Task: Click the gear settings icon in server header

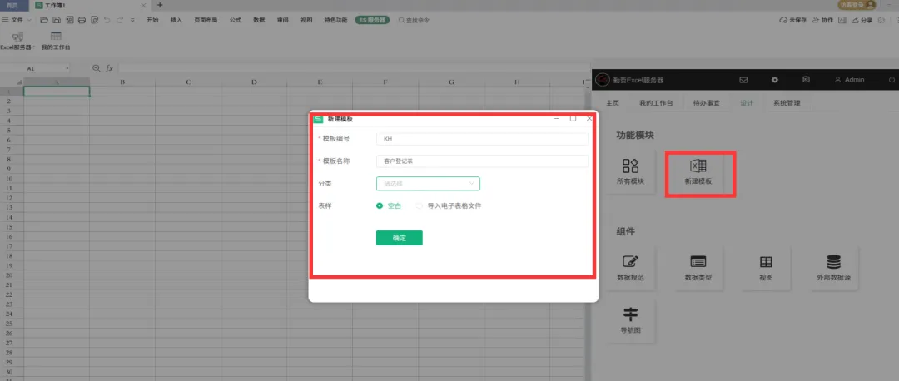Action: click(775, 80)
